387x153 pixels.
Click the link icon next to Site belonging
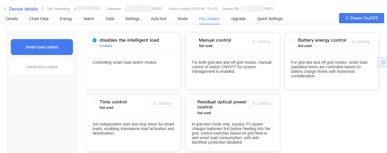(x=76, y=9)
